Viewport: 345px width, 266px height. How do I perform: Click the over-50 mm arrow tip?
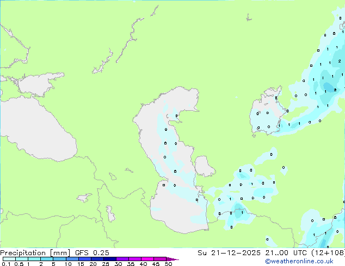172,259
